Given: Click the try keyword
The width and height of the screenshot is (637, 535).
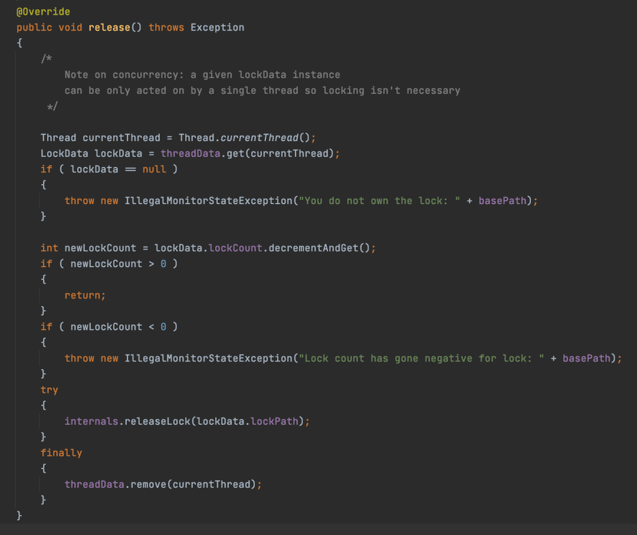Looking at the screenshot, I should (49, 390).
